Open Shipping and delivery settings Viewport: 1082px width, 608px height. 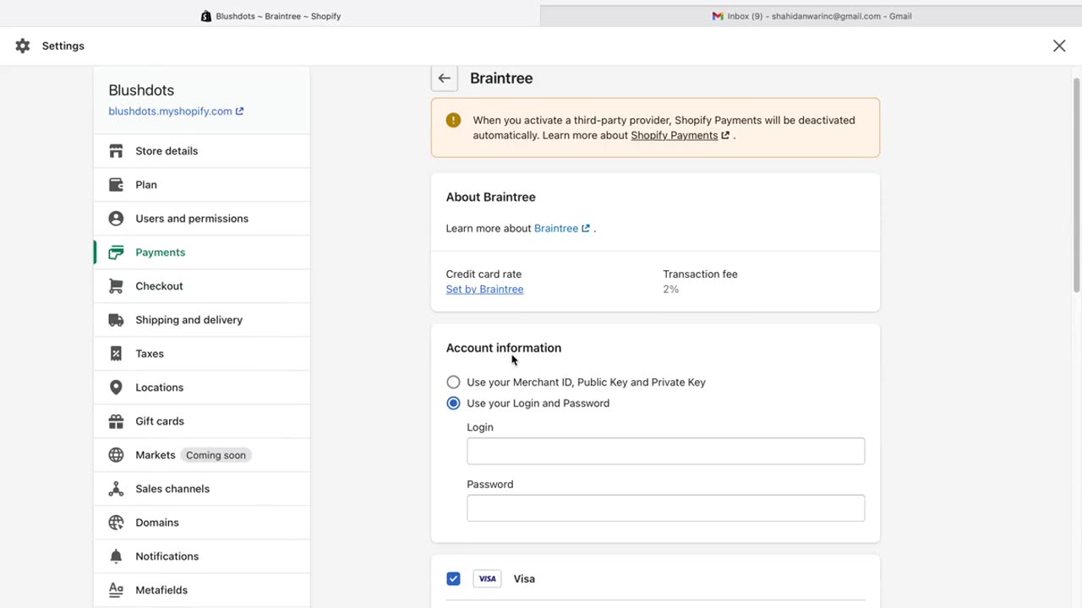pos(202,319)
